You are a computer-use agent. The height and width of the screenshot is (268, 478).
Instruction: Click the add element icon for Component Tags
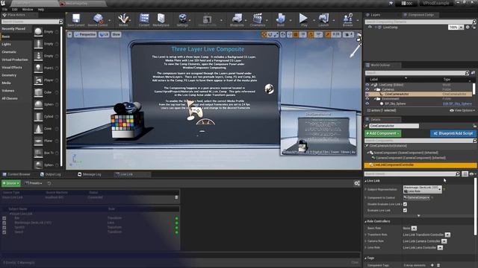tap(432, 265)
